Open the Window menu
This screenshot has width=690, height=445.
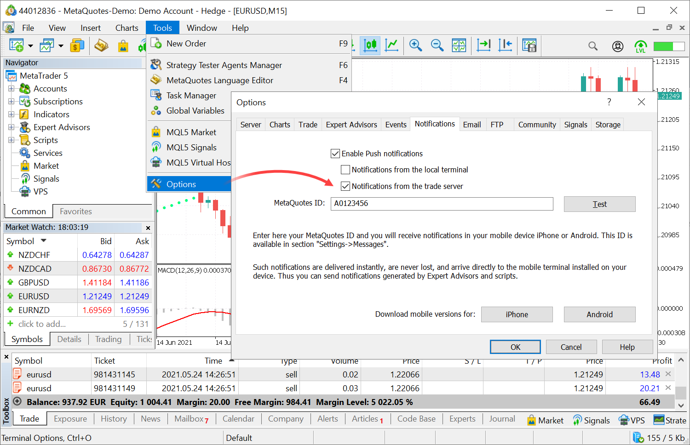point(202,28)
